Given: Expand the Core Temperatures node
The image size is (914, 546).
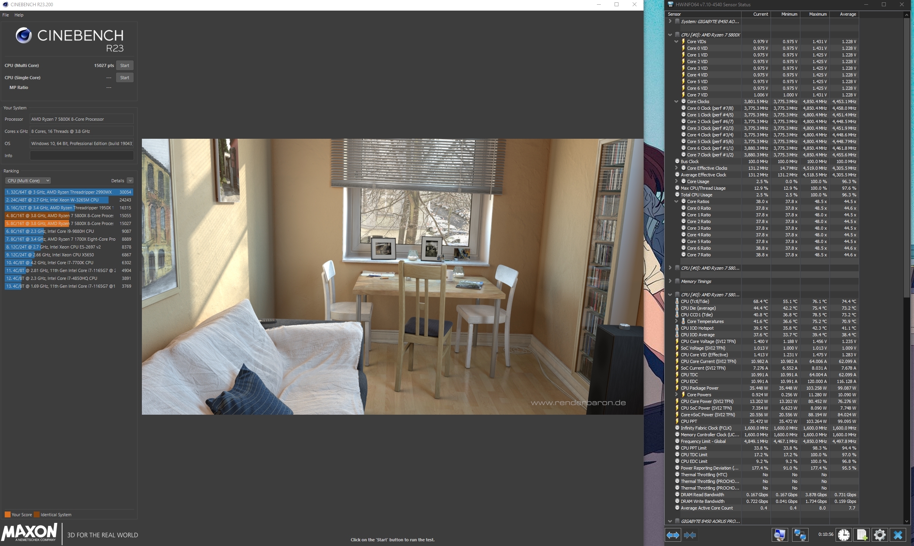Looking at the screenshot, I should pyautogui.click(x=676, y=321).
